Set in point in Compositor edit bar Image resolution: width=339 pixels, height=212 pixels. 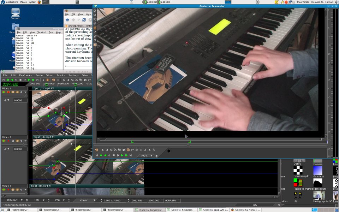click(103, 150)
